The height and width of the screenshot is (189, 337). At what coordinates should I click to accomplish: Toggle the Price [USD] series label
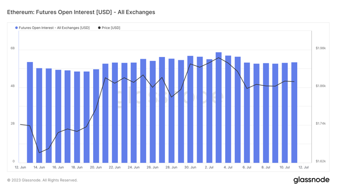pos(112,28)
